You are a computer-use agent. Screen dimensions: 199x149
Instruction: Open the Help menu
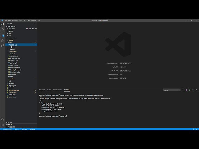(39, 20)
